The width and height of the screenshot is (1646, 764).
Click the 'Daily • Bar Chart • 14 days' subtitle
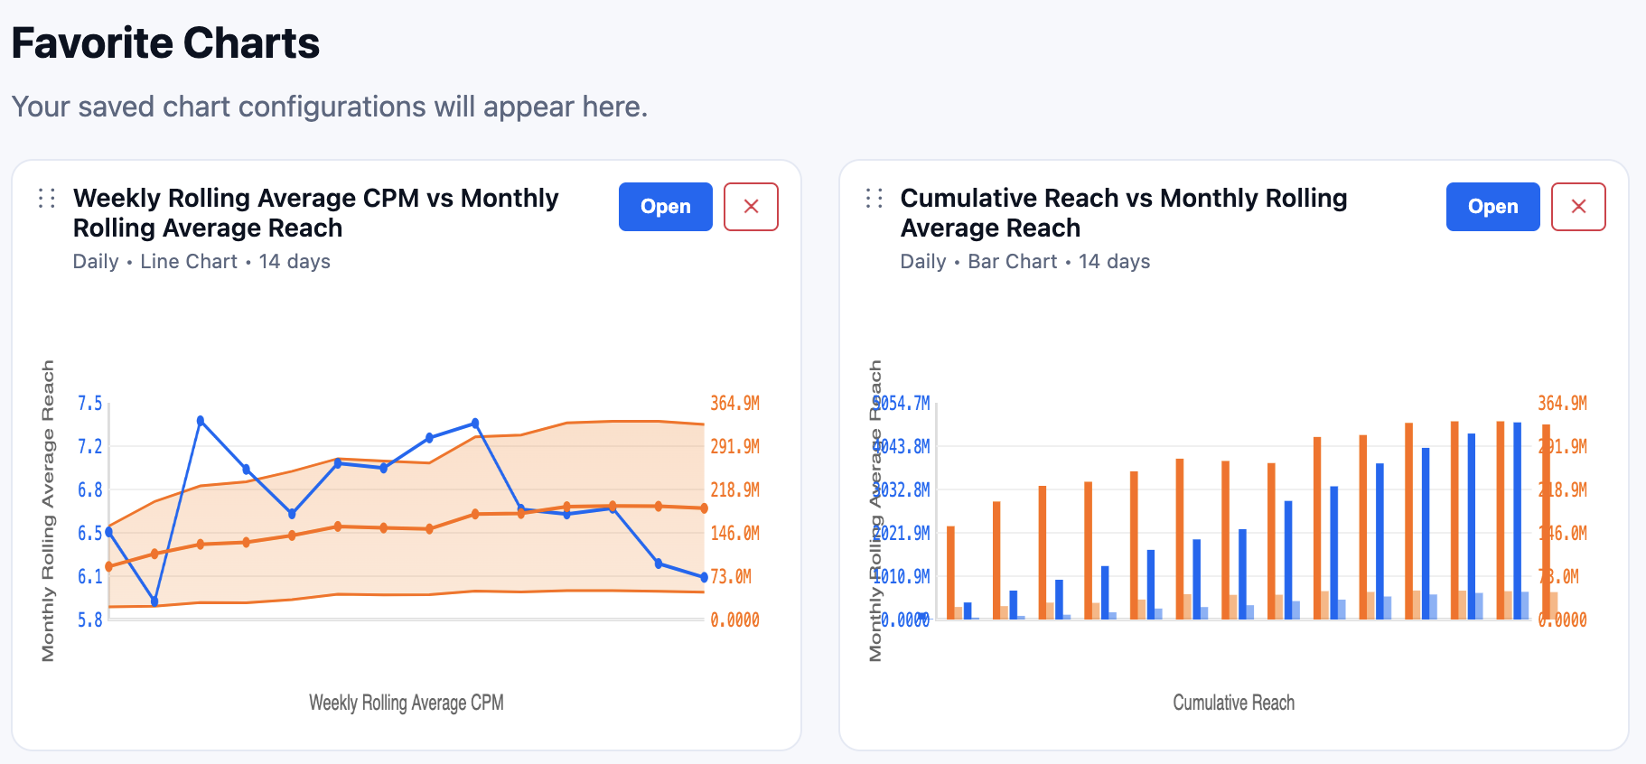pyautogui.click(x=1024, y=262)
